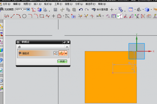Click the object Information icon

(121, 10)
